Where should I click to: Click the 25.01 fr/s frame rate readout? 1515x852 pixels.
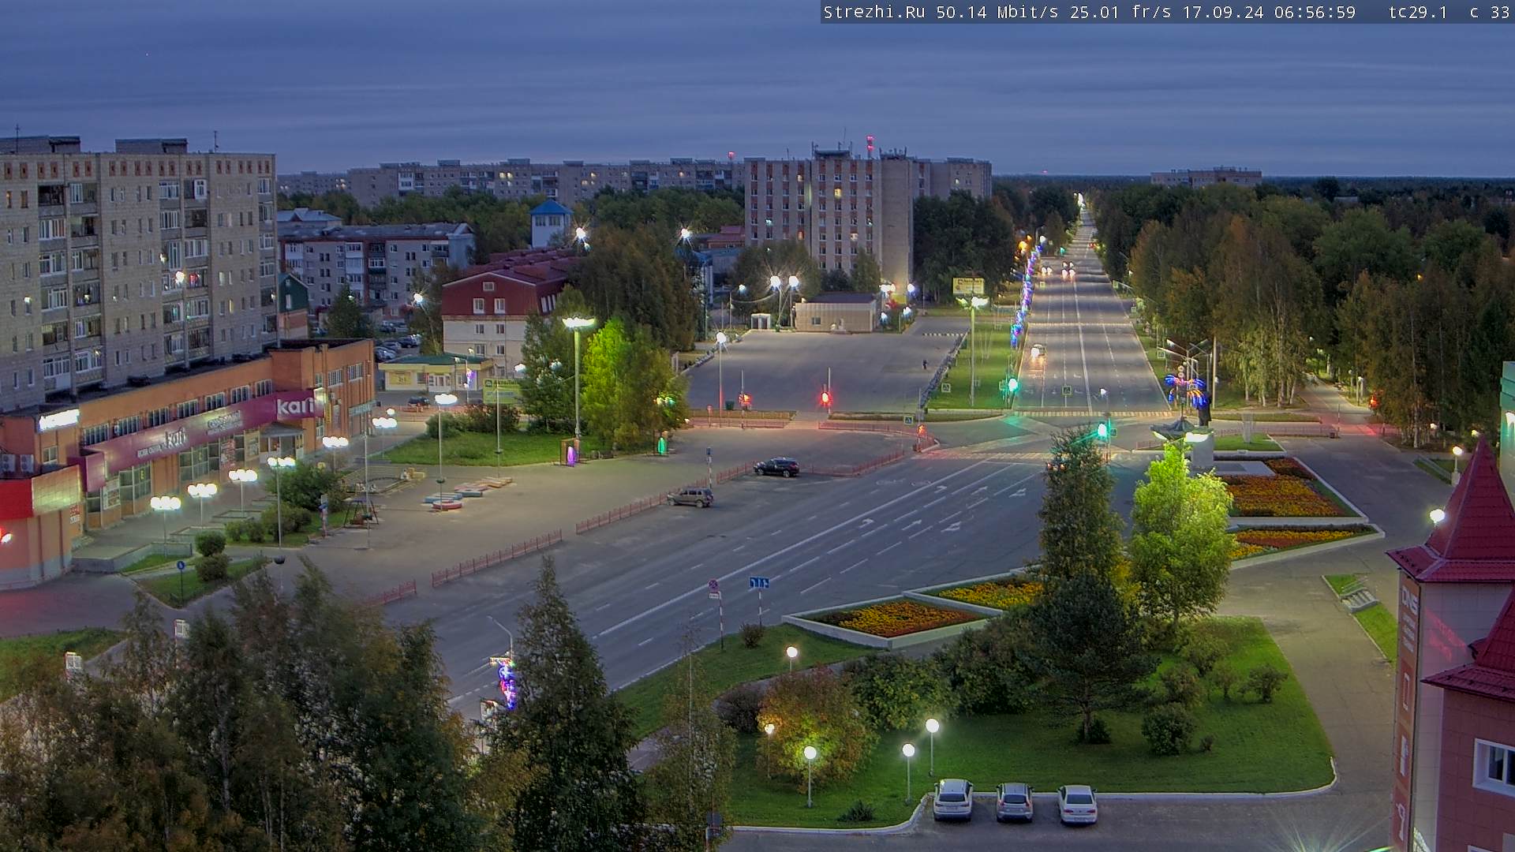[1120, 13]
